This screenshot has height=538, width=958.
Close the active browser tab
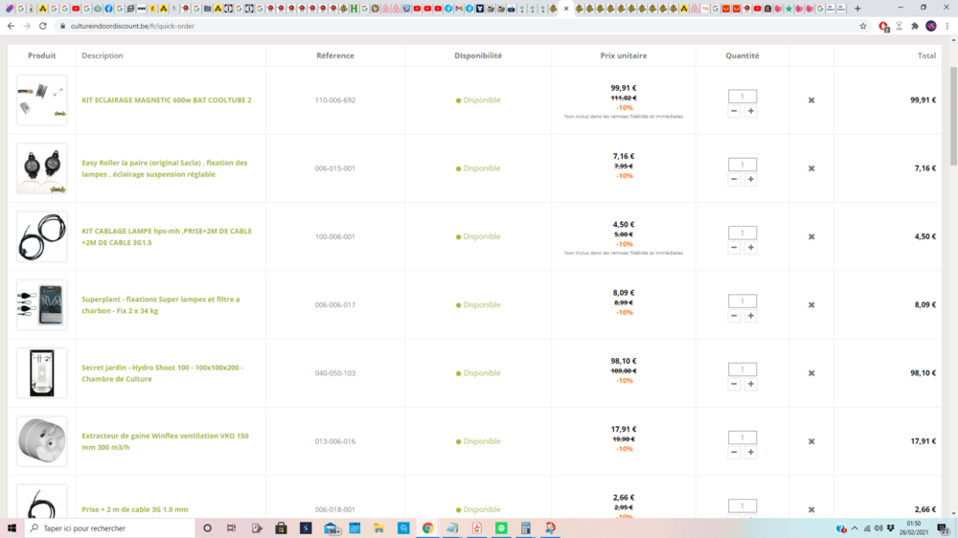click(x=566, y=9)
